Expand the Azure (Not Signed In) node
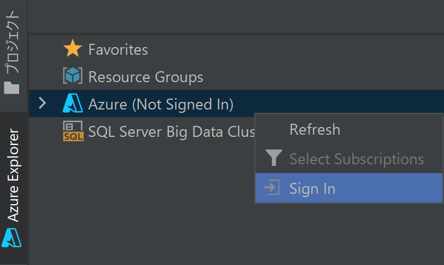 tap(43, 103)
